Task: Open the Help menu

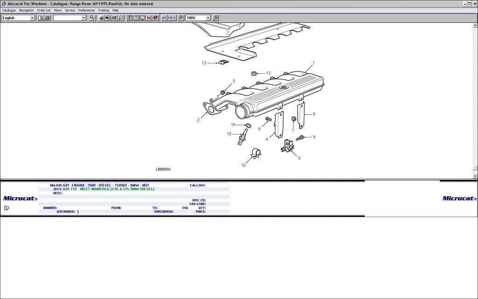Action: click(x=115, y=10)
